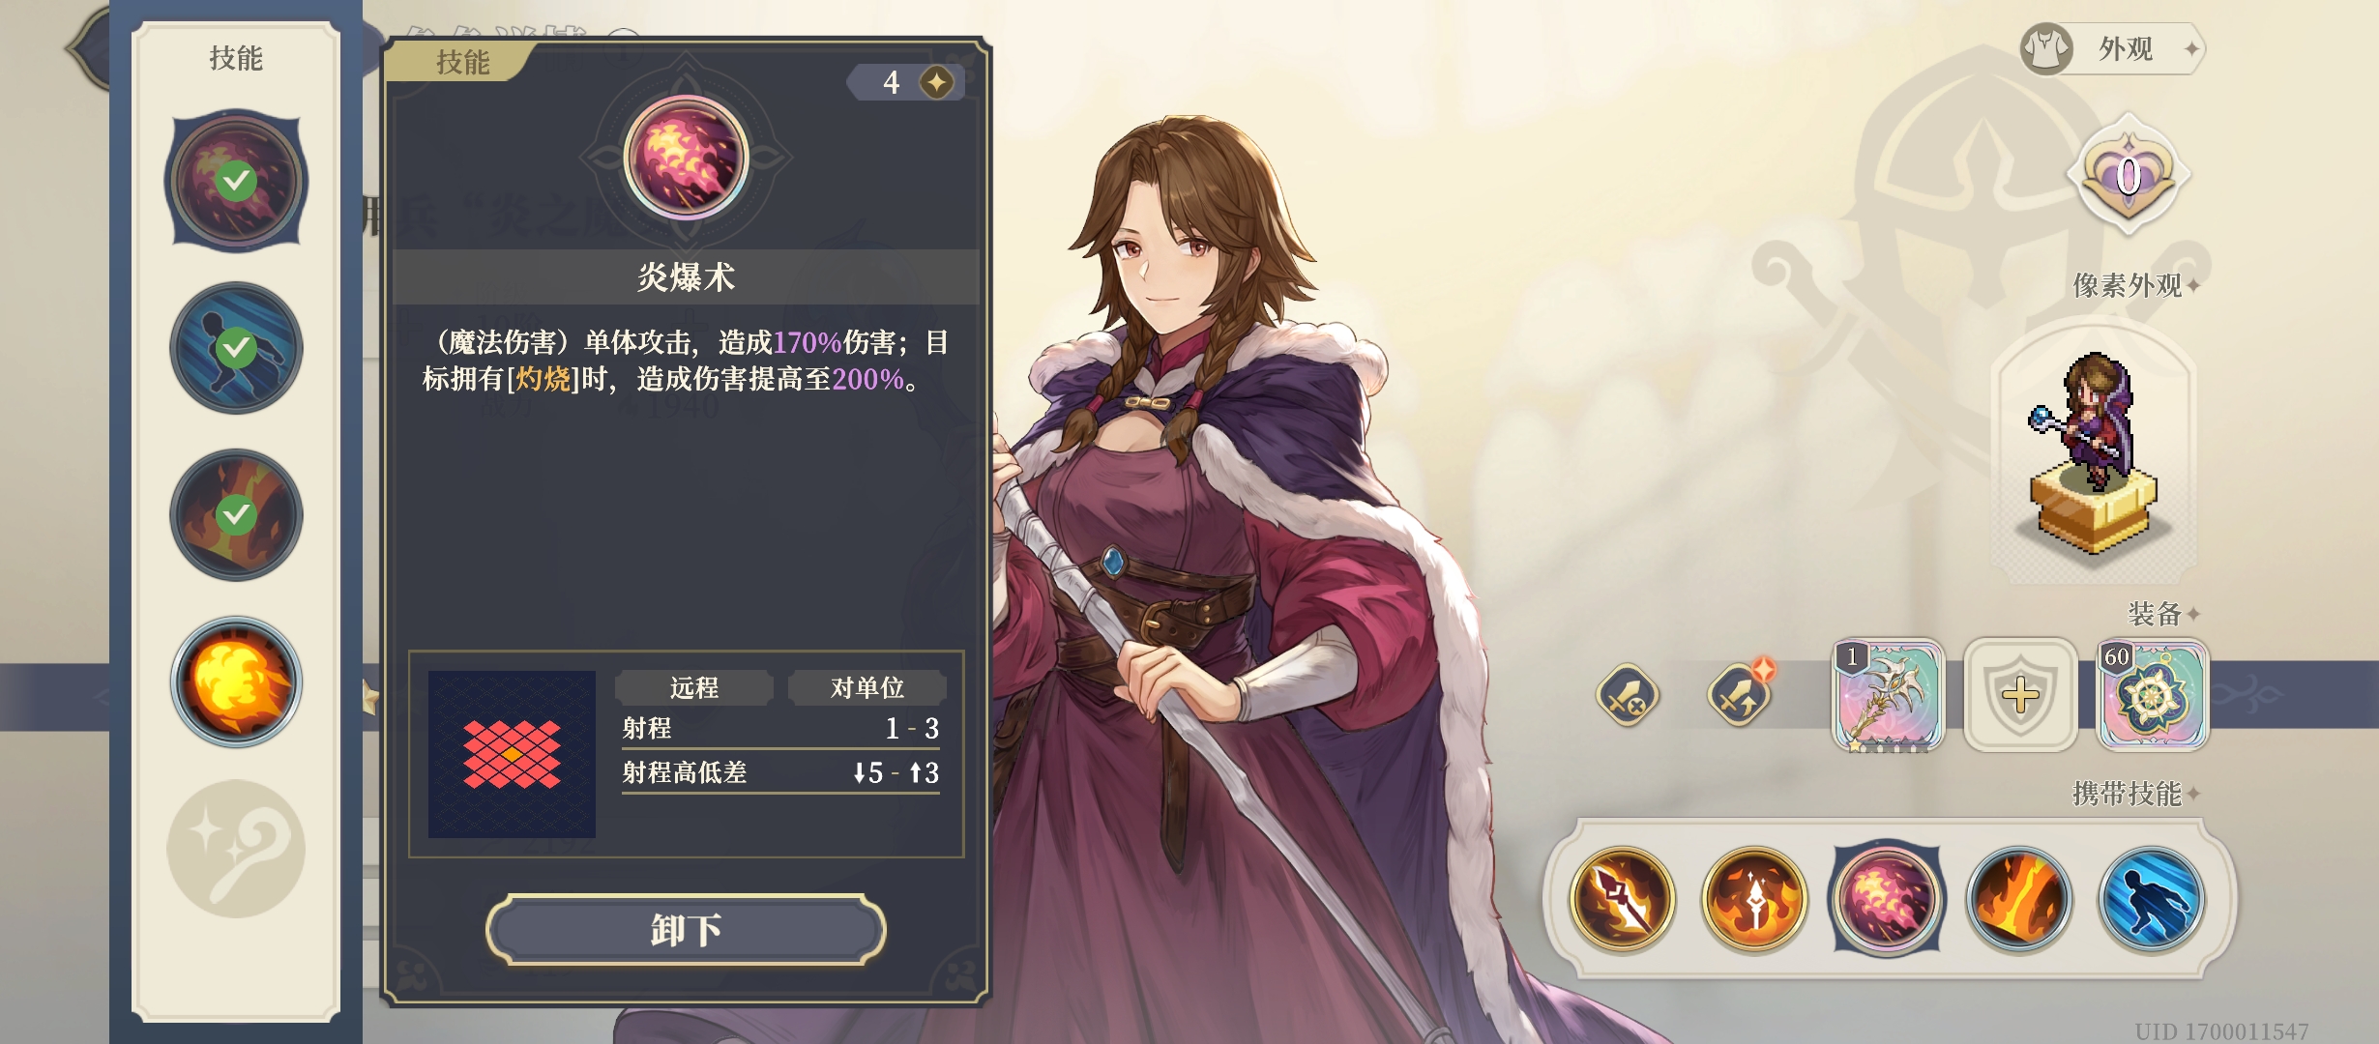Toggle the checked blue silhouette skill
This screenshot has width=2379, height=1044.
(x=236, y=348)
